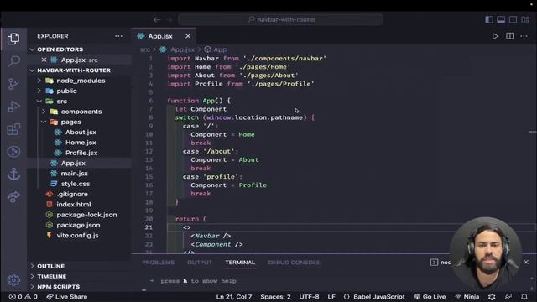Change Spaces: 2 indentation setting

pos(275,297)
